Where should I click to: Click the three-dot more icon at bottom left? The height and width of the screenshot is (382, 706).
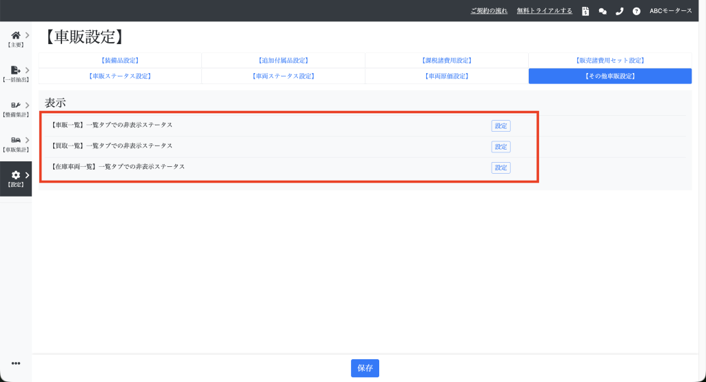pyautogui.click(x=16, y=363)
